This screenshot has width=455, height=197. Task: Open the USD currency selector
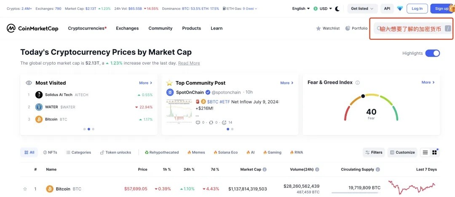tap(323, 9)
